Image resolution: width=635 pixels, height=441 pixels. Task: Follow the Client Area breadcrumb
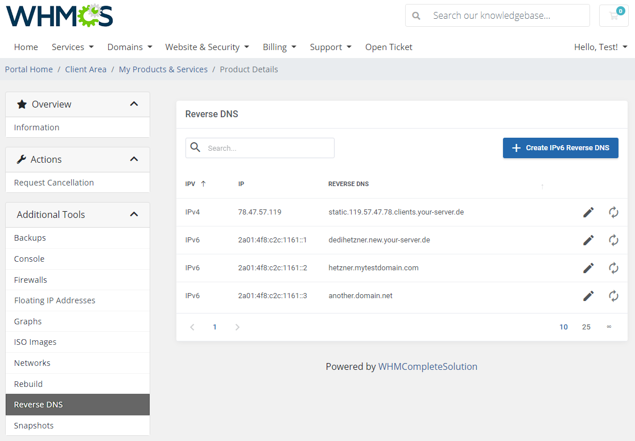86,69
